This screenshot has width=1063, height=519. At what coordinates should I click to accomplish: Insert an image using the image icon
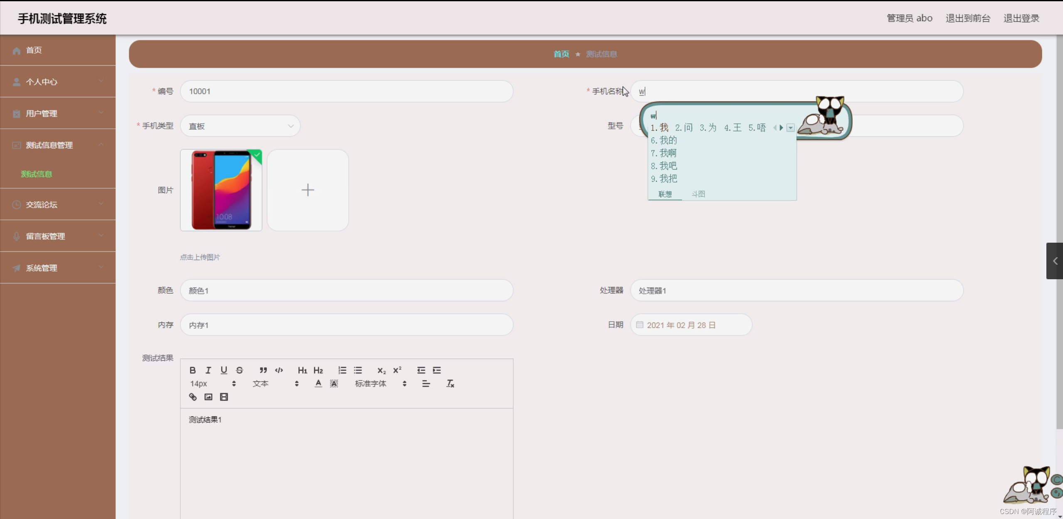coord(208,397)
